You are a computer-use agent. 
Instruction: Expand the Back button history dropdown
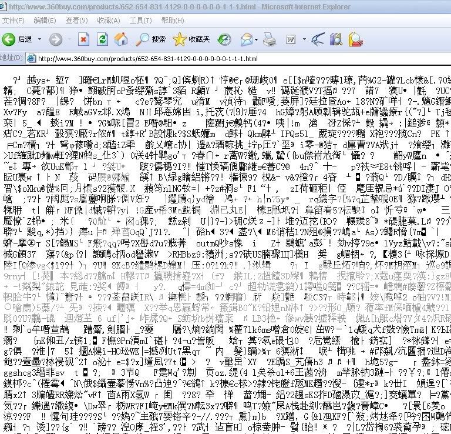pos(40,39)
